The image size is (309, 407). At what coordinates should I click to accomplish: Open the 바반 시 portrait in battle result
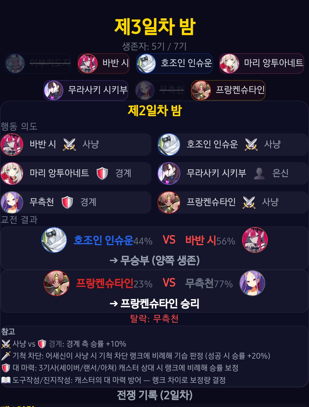(255, 240)
